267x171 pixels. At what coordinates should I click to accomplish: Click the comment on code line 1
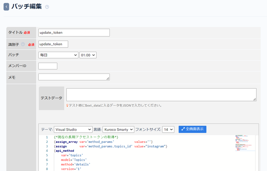point(86,137)
